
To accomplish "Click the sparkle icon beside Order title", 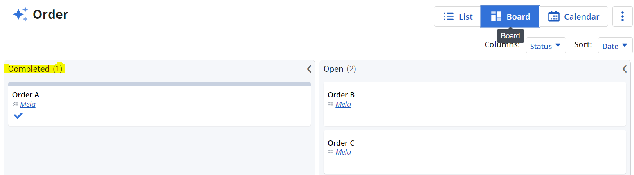I will point(20,14).
